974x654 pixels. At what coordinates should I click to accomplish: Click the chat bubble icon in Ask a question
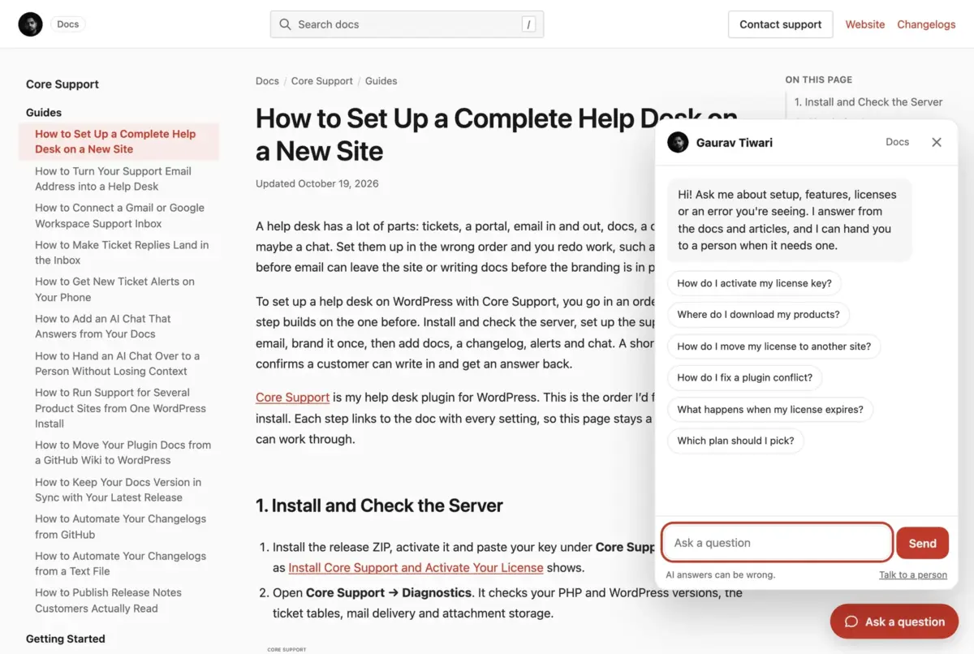851,622
